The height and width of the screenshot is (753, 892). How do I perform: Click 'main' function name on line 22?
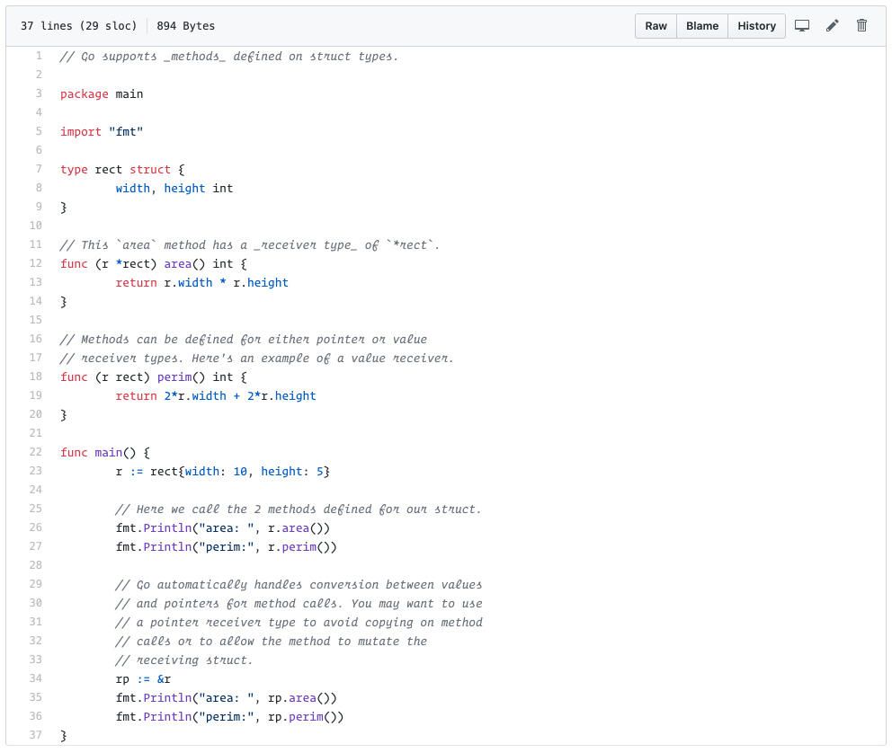[x=108, y=452]
